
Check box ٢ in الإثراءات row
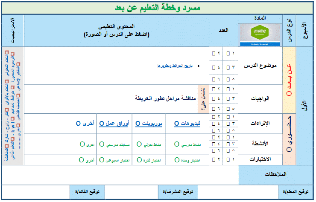tap(214, 117)
